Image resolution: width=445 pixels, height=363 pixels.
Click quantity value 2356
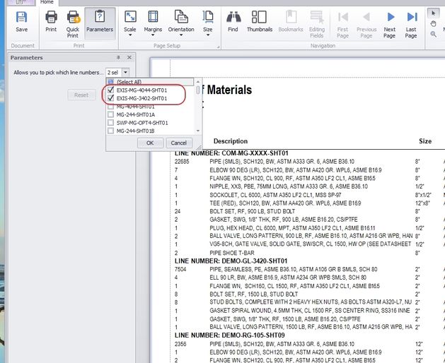pyautogui.click(x=180, y=344)
